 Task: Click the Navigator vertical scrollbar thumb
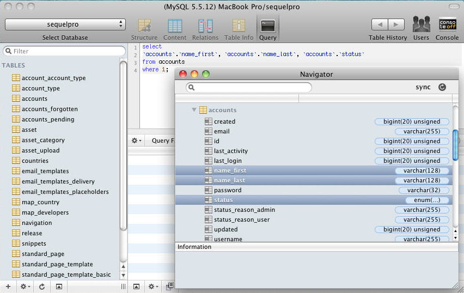point(455,145)
